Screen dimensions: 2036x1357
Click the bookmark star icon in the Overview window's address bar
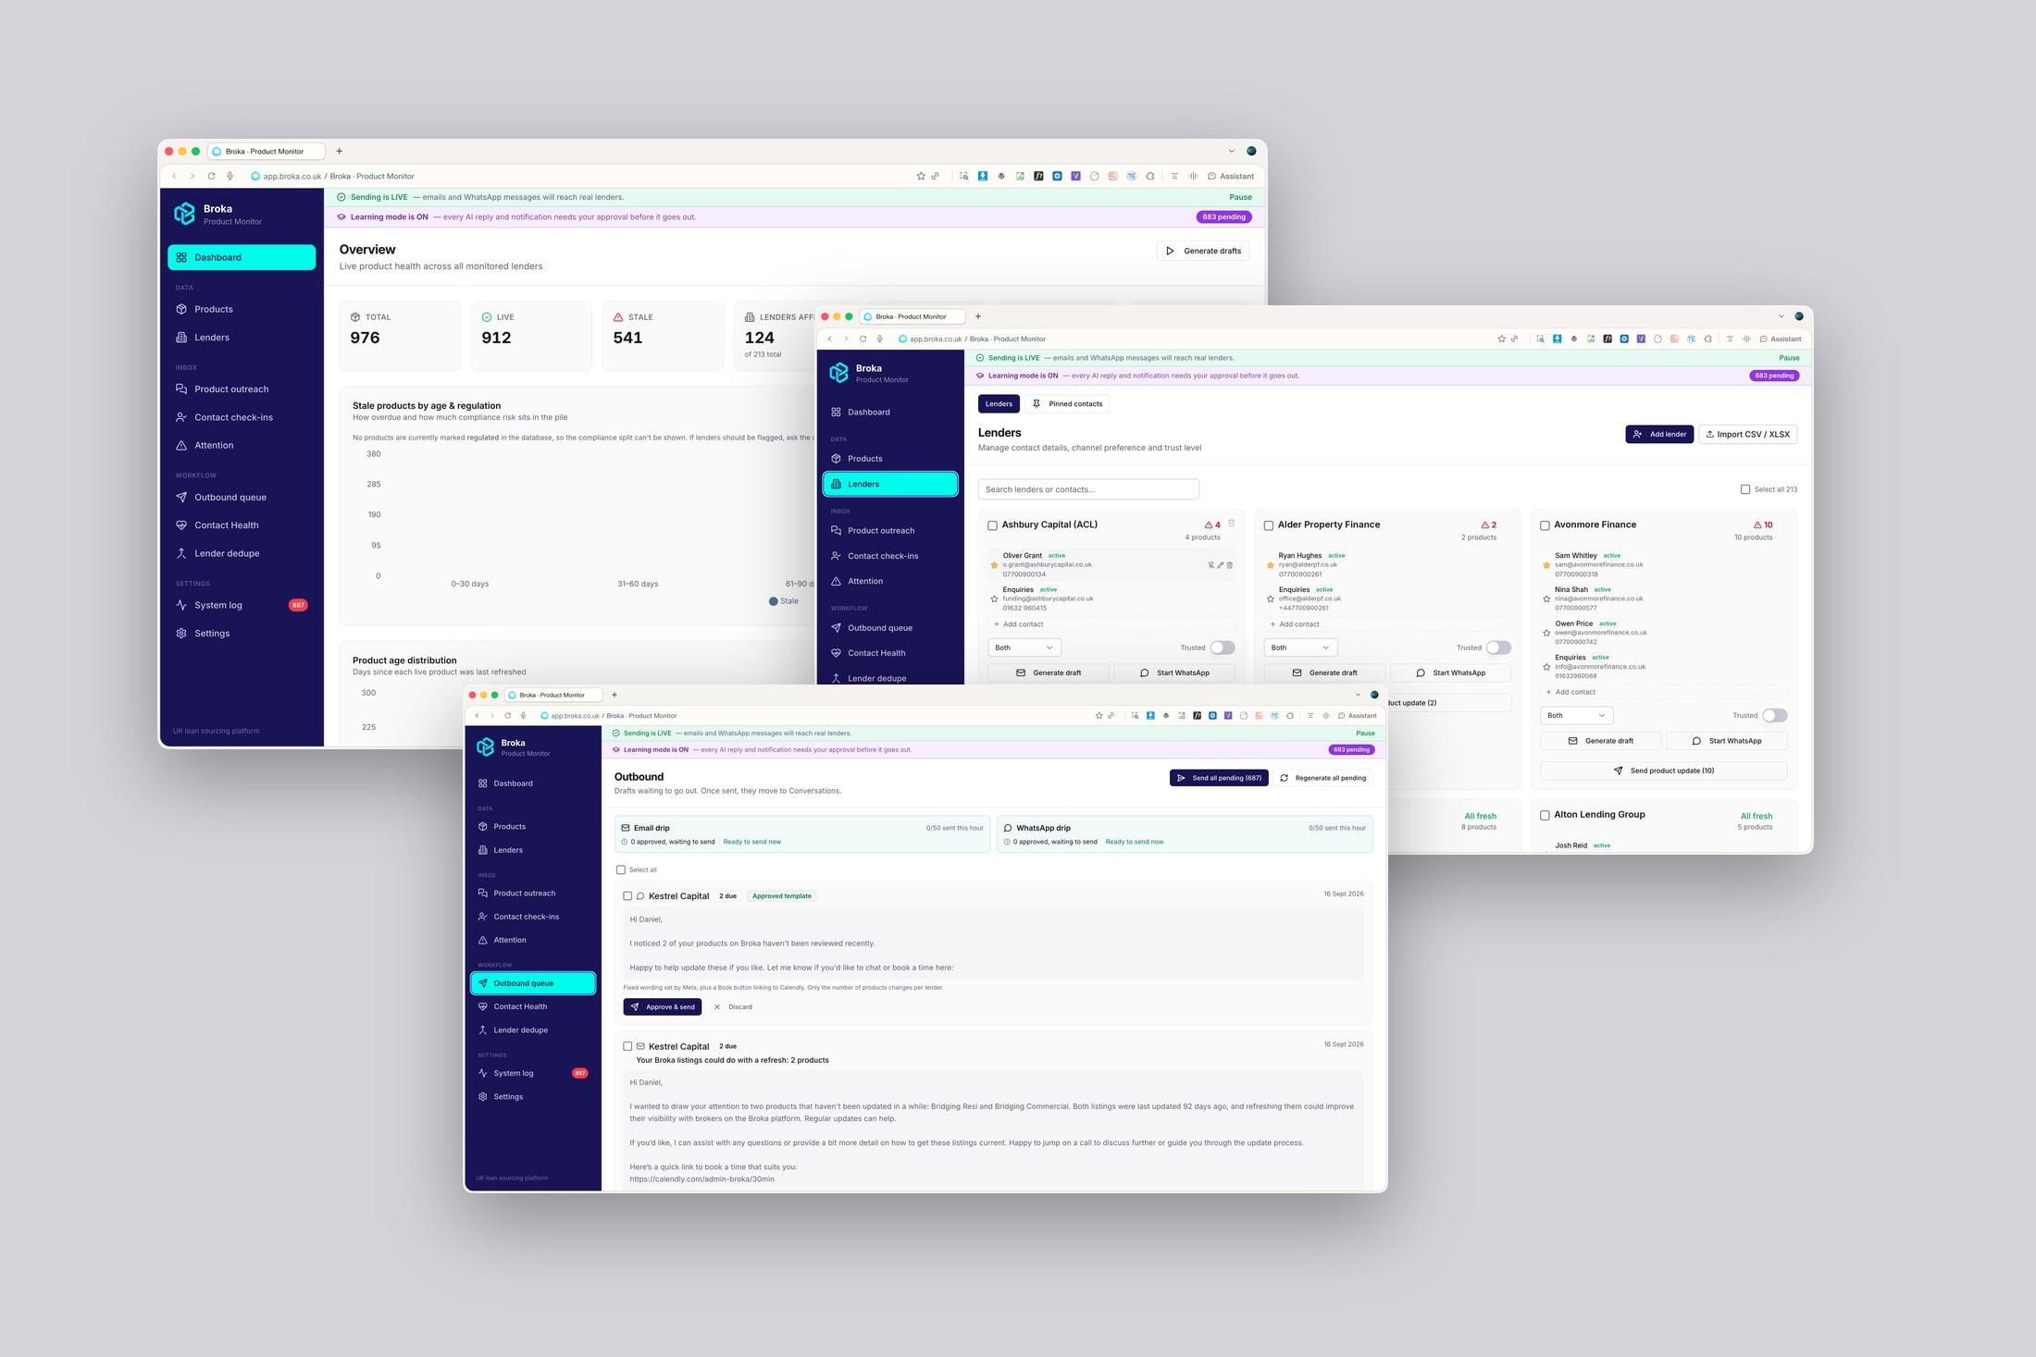point(921,176)
